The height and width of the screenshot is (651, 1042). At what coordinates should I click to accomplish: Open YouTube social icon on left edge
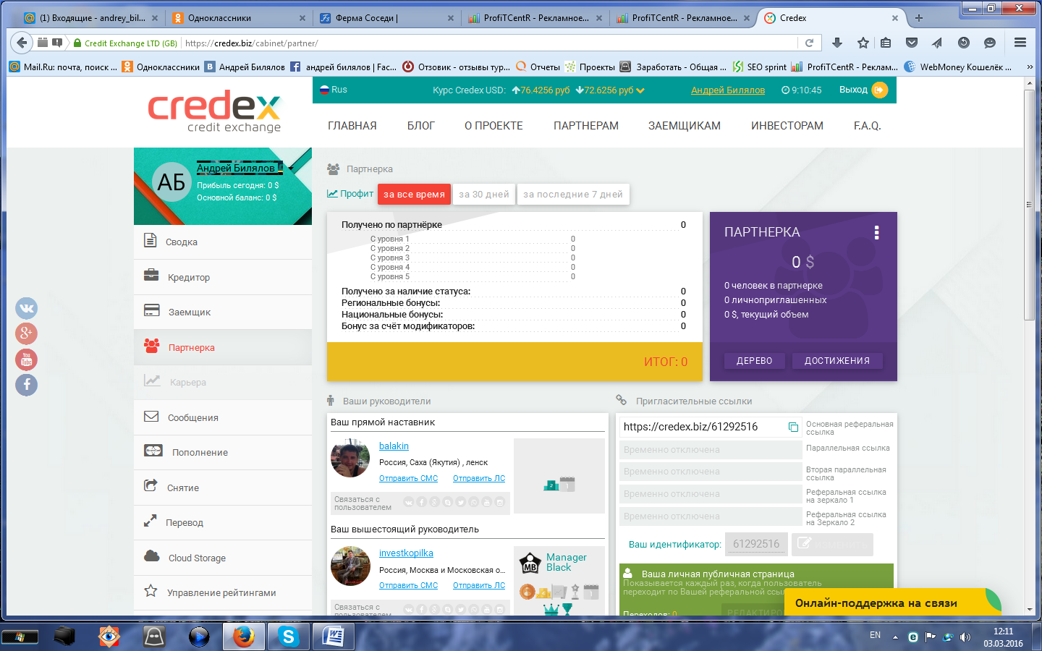click(26, 359)
